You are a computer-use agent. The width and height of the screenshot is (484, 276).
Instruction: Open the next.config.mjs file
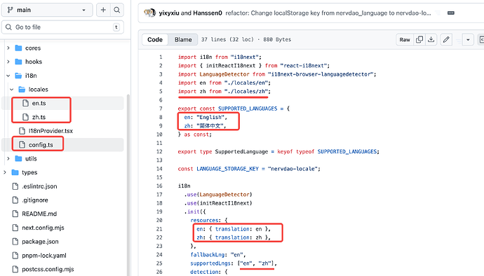[43, 228]
